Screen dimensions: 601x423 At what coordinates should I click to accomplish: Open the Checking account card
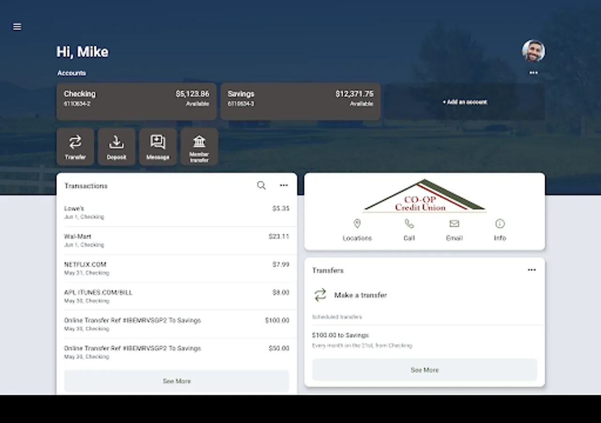pyautogui.click(x=137, y=102)
